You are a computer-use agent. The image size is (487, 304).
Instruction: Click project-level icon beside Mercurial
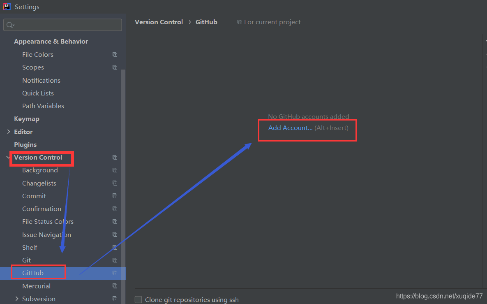click(x=115, y=285)
